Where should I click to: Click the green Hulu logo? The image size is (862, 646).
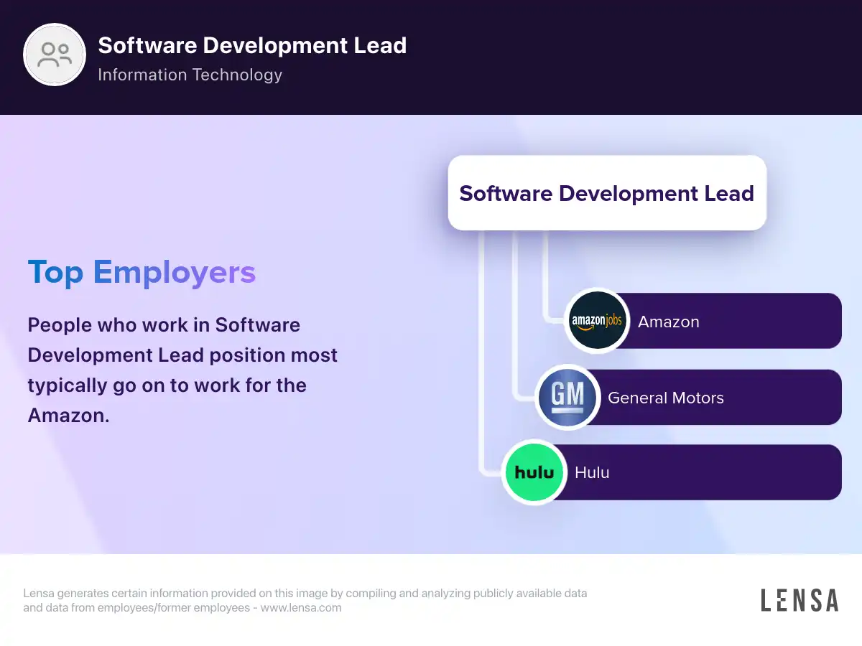[x=534, y=472]
